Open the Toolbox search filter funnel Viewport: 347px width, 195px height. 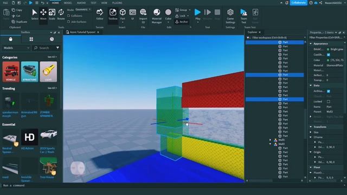(58, 48)
